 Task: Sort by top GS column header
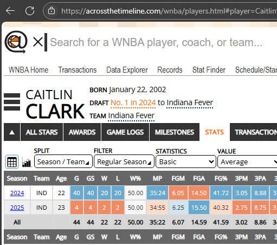point(91,178)
